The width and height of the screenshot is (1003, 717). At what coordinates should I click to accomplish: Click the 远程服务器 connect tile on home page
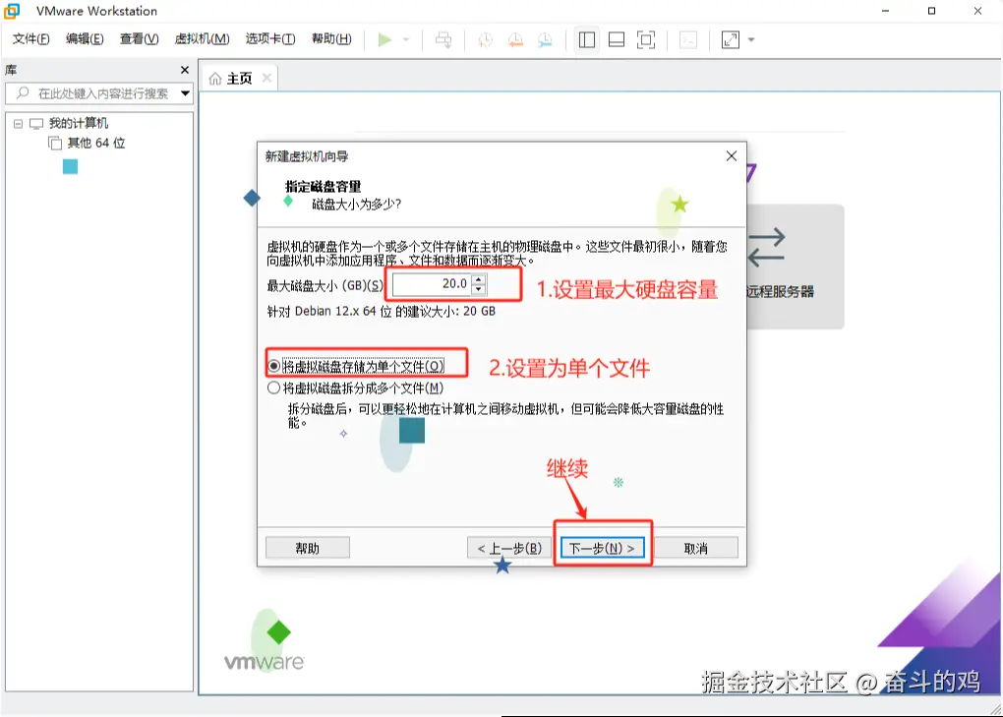[795, 267]
